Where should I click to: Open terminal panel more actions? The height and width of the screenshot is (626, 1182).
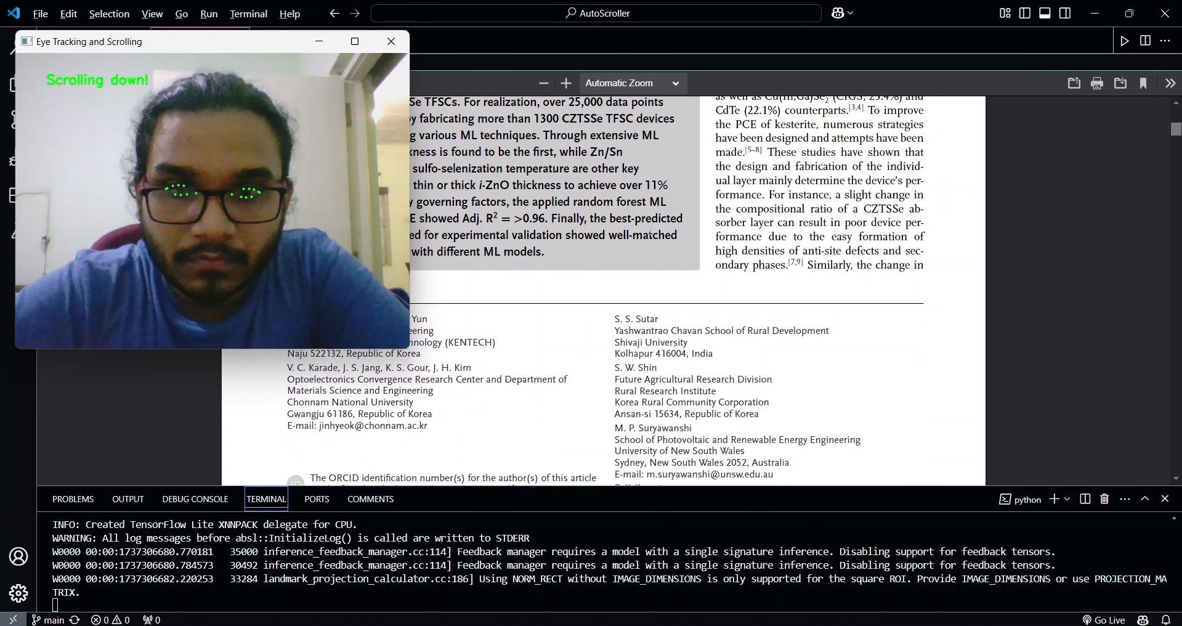coord(1125,498)
